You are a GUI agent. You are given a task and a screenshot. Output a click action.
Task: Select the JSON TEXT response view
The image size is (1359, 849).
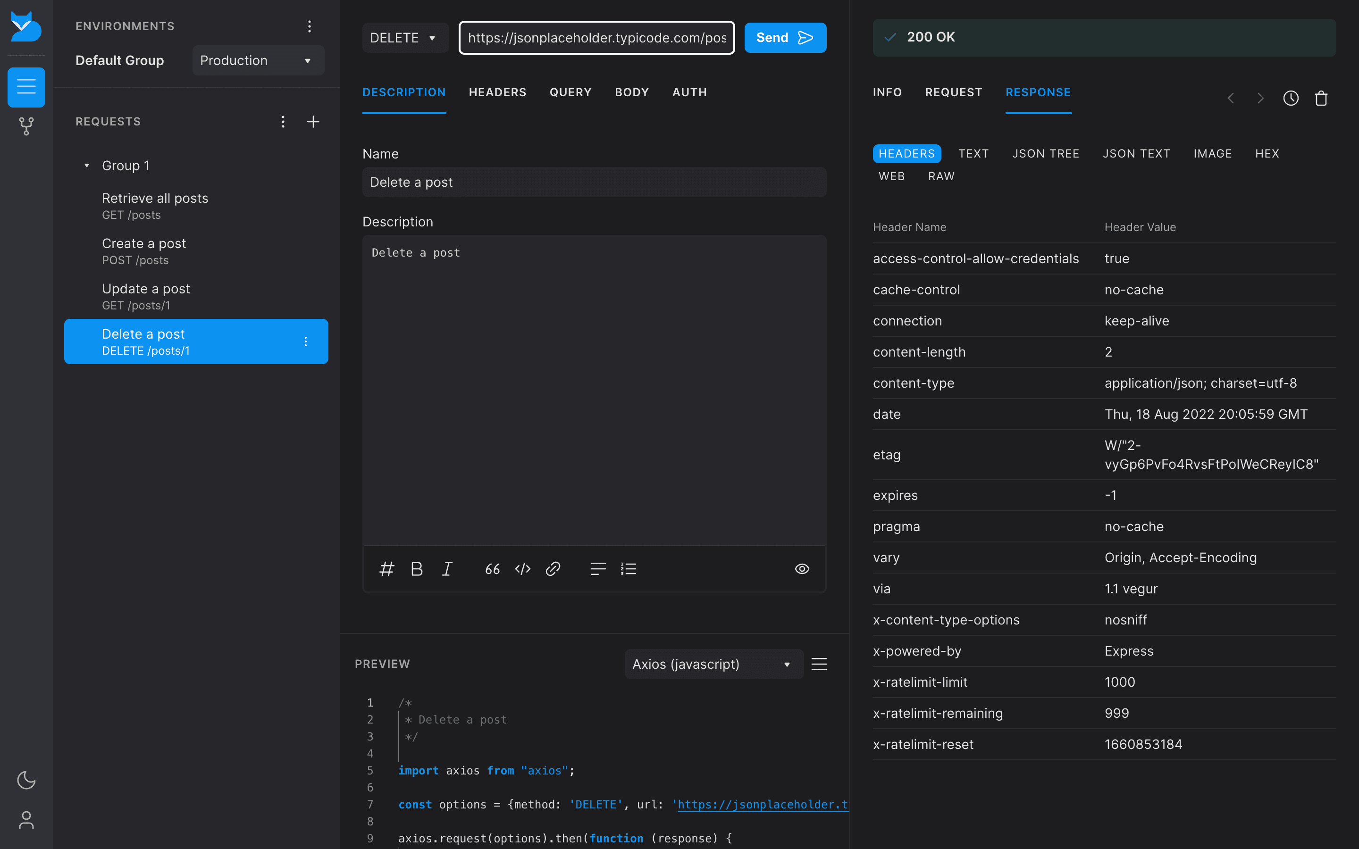pos(1136,153)
